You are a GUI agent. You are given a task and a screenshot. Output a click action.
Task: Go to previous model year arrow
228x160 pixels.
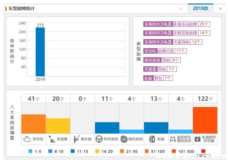(181, 8)
